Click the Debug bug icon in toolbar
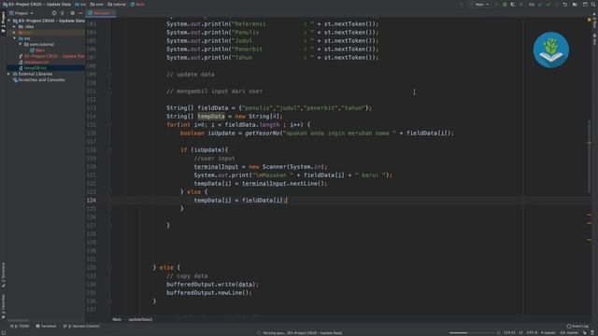This screenshot has width=598, height=336. tap(505, 4)
